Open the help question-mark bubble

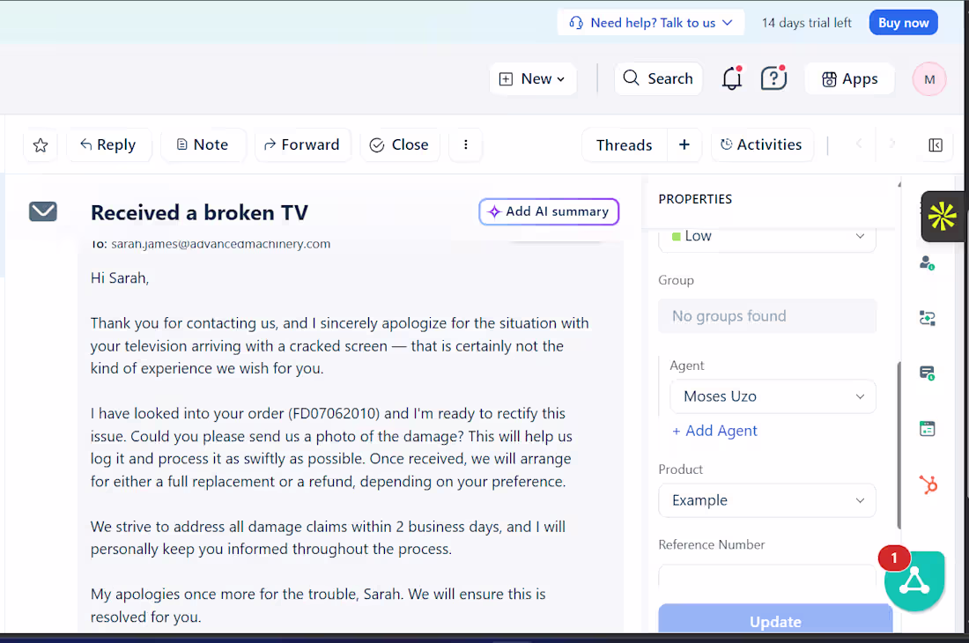pyautogui.click(x=773, y=78)
